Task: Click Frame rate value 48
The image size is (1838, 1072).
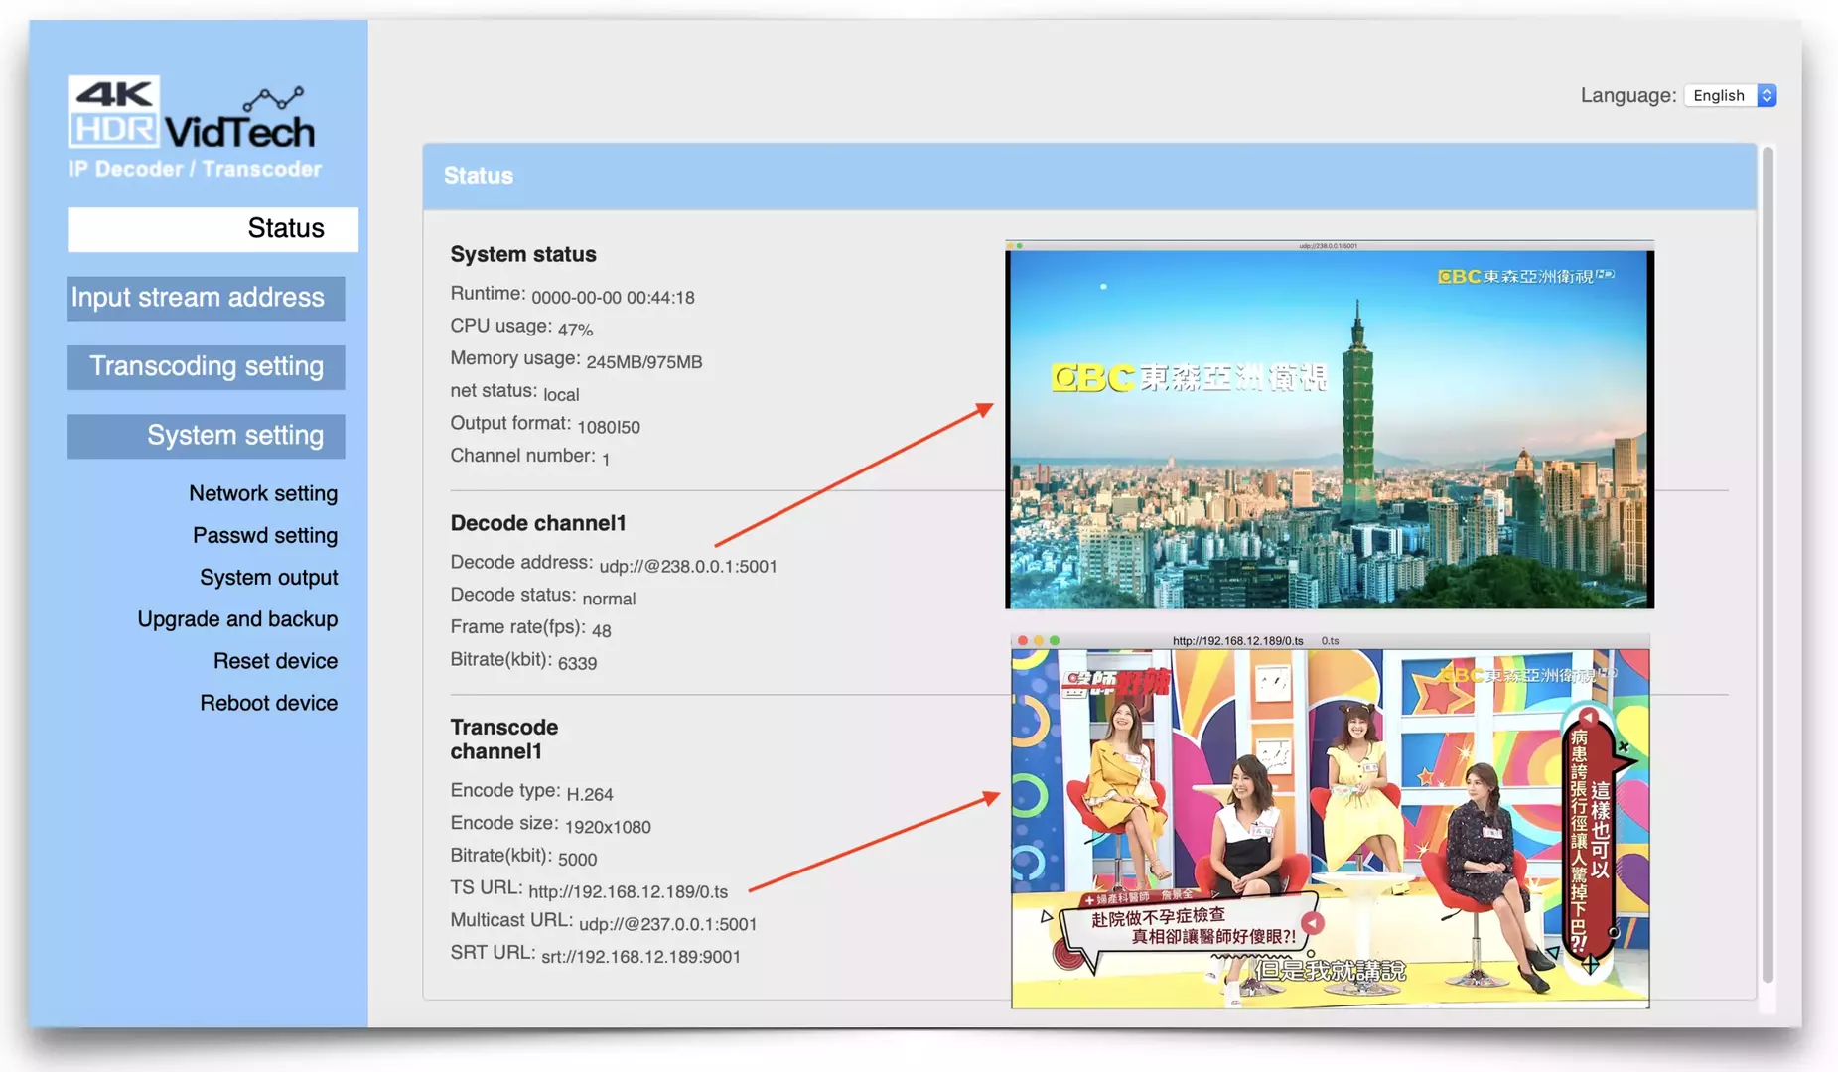Action: click(x=602, y=630)
